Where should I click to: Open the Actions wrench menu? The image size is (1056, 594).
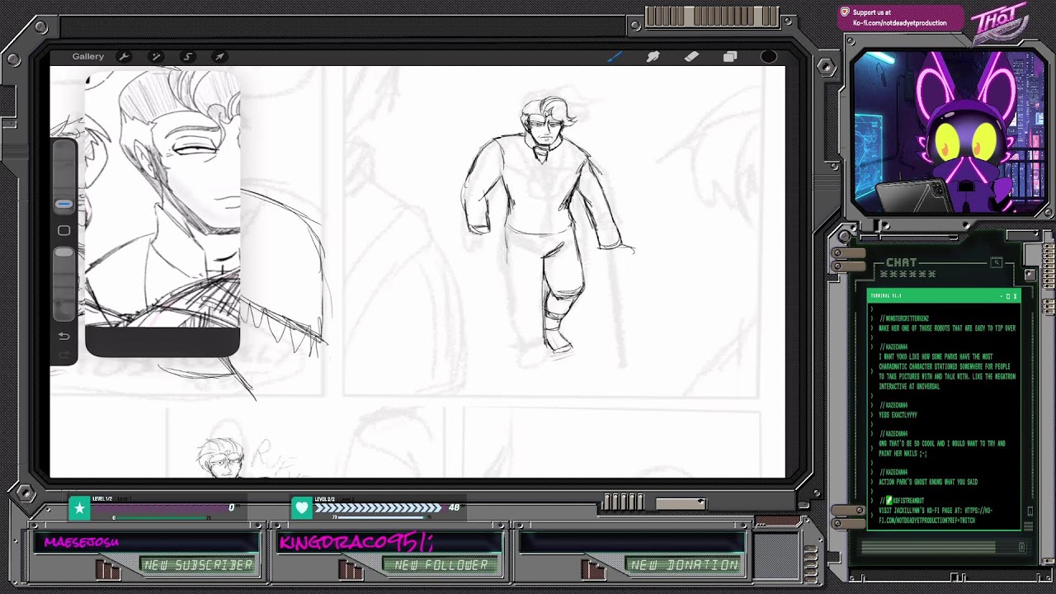click(x=124, y=56)
